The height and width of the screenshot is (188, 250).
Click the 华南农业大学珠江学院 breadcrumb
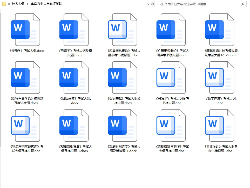46,4
